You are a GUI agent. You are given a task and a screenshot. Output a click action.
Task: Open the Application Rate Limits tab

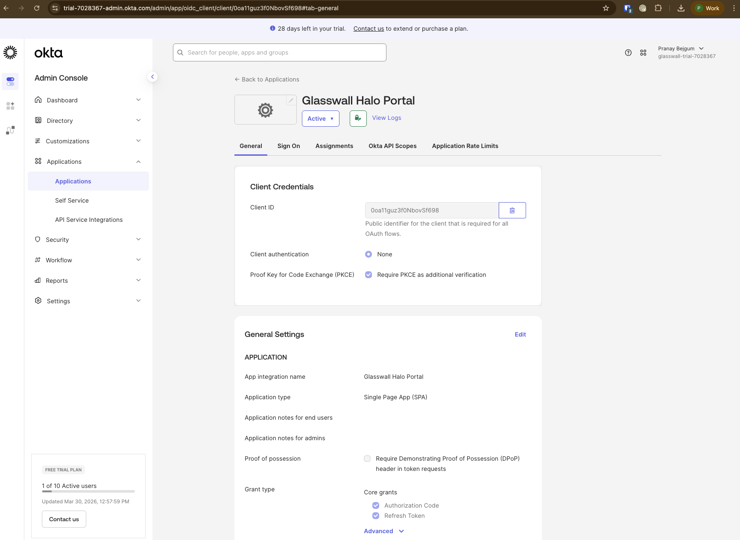click(x=465, y=146)
